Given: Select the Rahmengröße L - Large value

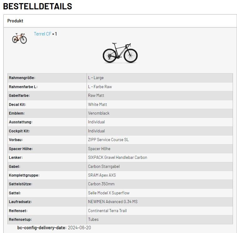Looking at the screenshot, I should point(96,78).
